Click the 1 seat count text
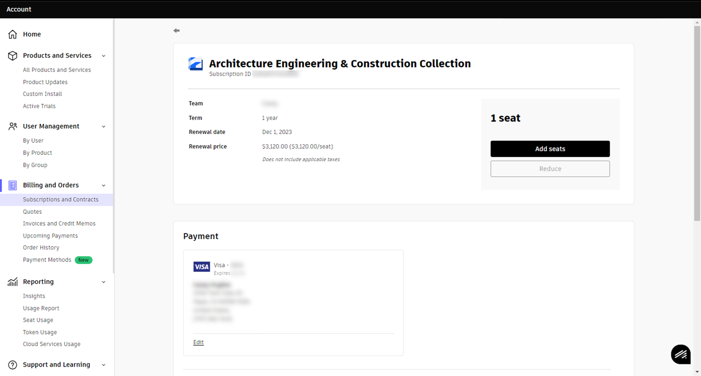 505,118
